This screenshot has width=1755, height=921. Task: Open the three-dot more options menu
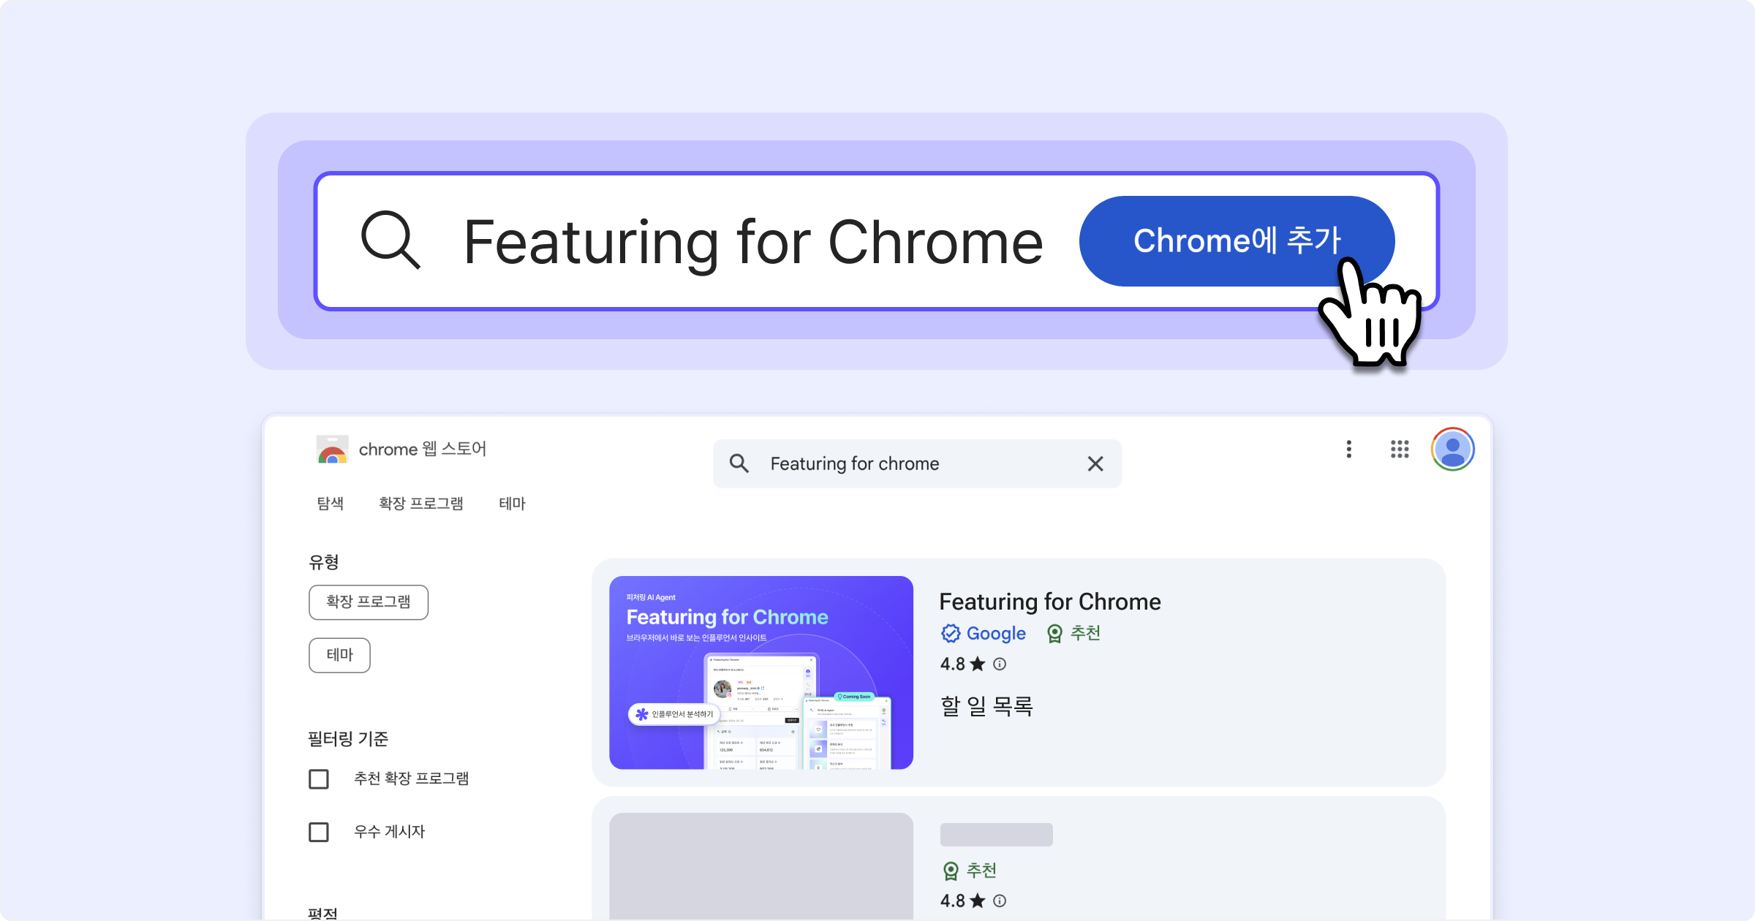[1348, 449]
